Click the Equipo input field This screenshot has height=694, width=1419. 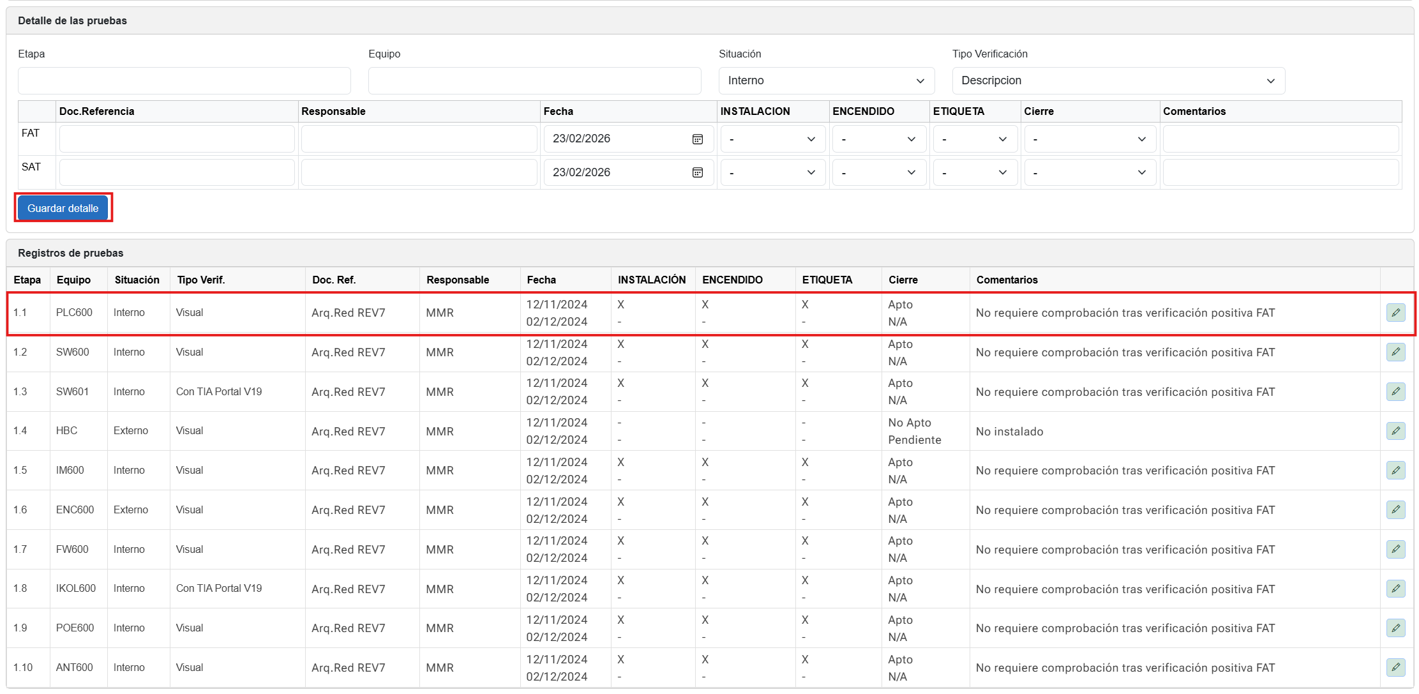[534, 81]
